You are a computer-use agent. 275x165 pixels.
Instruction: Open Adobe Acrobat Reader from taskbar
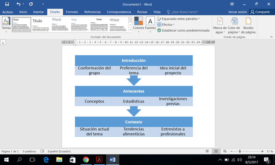[x=99, y=160]
